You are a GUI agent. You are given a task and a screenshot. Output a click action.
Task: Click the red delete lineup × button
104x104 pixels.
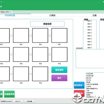[x=79, y=93]
